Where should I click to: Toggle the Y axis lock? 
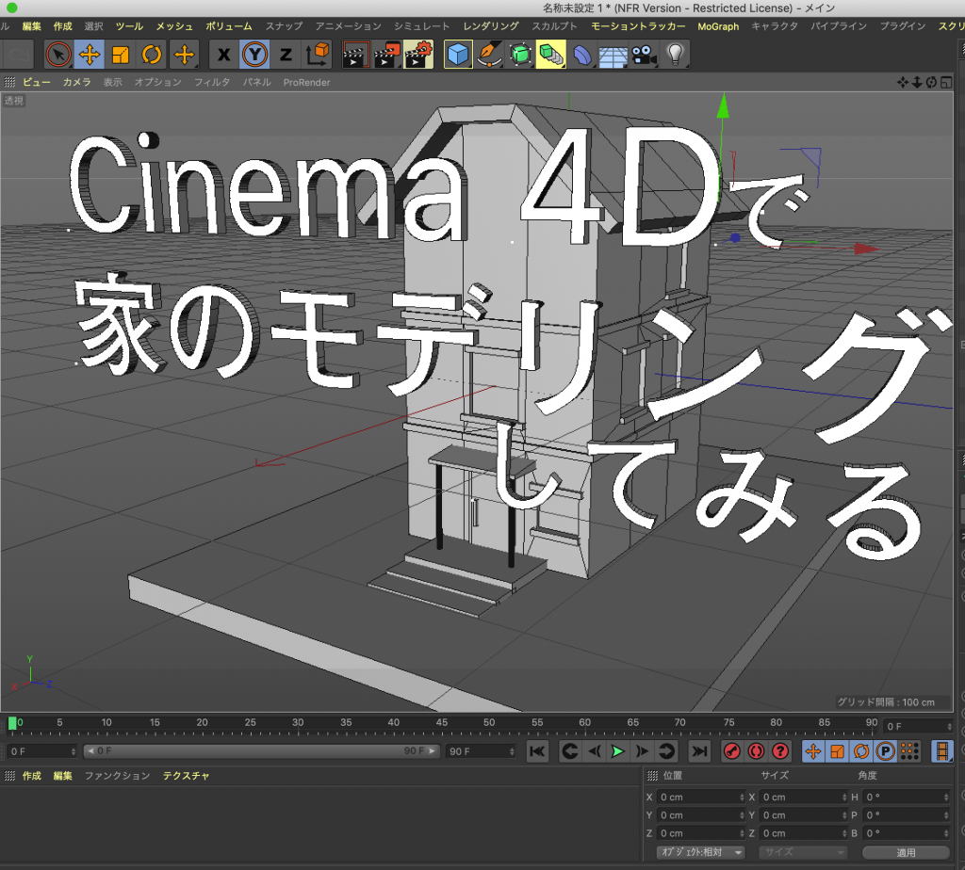[254, 55]
